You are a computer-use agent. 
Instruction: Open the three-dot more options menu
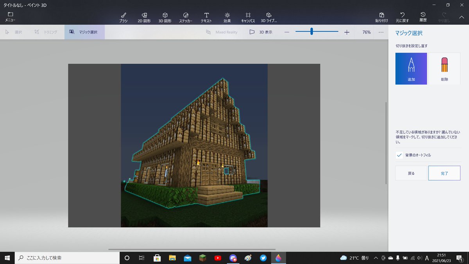381,32
